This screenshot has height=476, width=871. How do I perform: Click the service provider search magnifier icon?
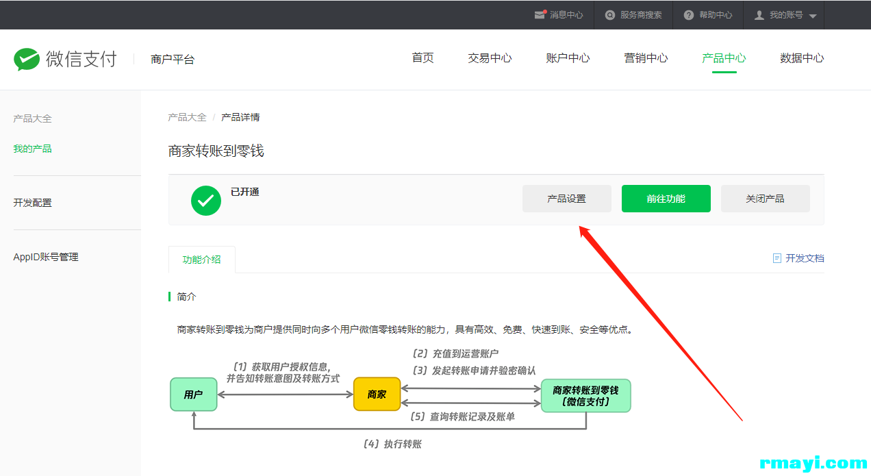[x=610, y=15]
